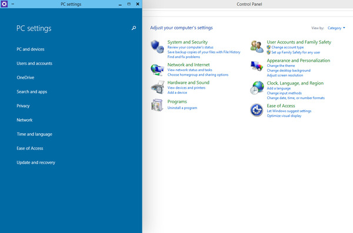Image resolution: width=353 pixels, height=233 pixels.
Task: Open PC and devices settings
Action: point(31,49)
